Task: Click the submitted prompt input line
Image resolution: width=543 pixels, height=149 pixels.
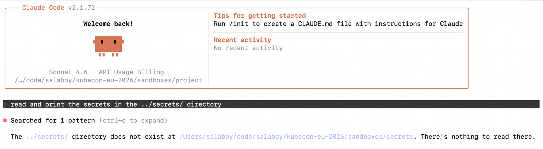Action: tap(116, 104)
